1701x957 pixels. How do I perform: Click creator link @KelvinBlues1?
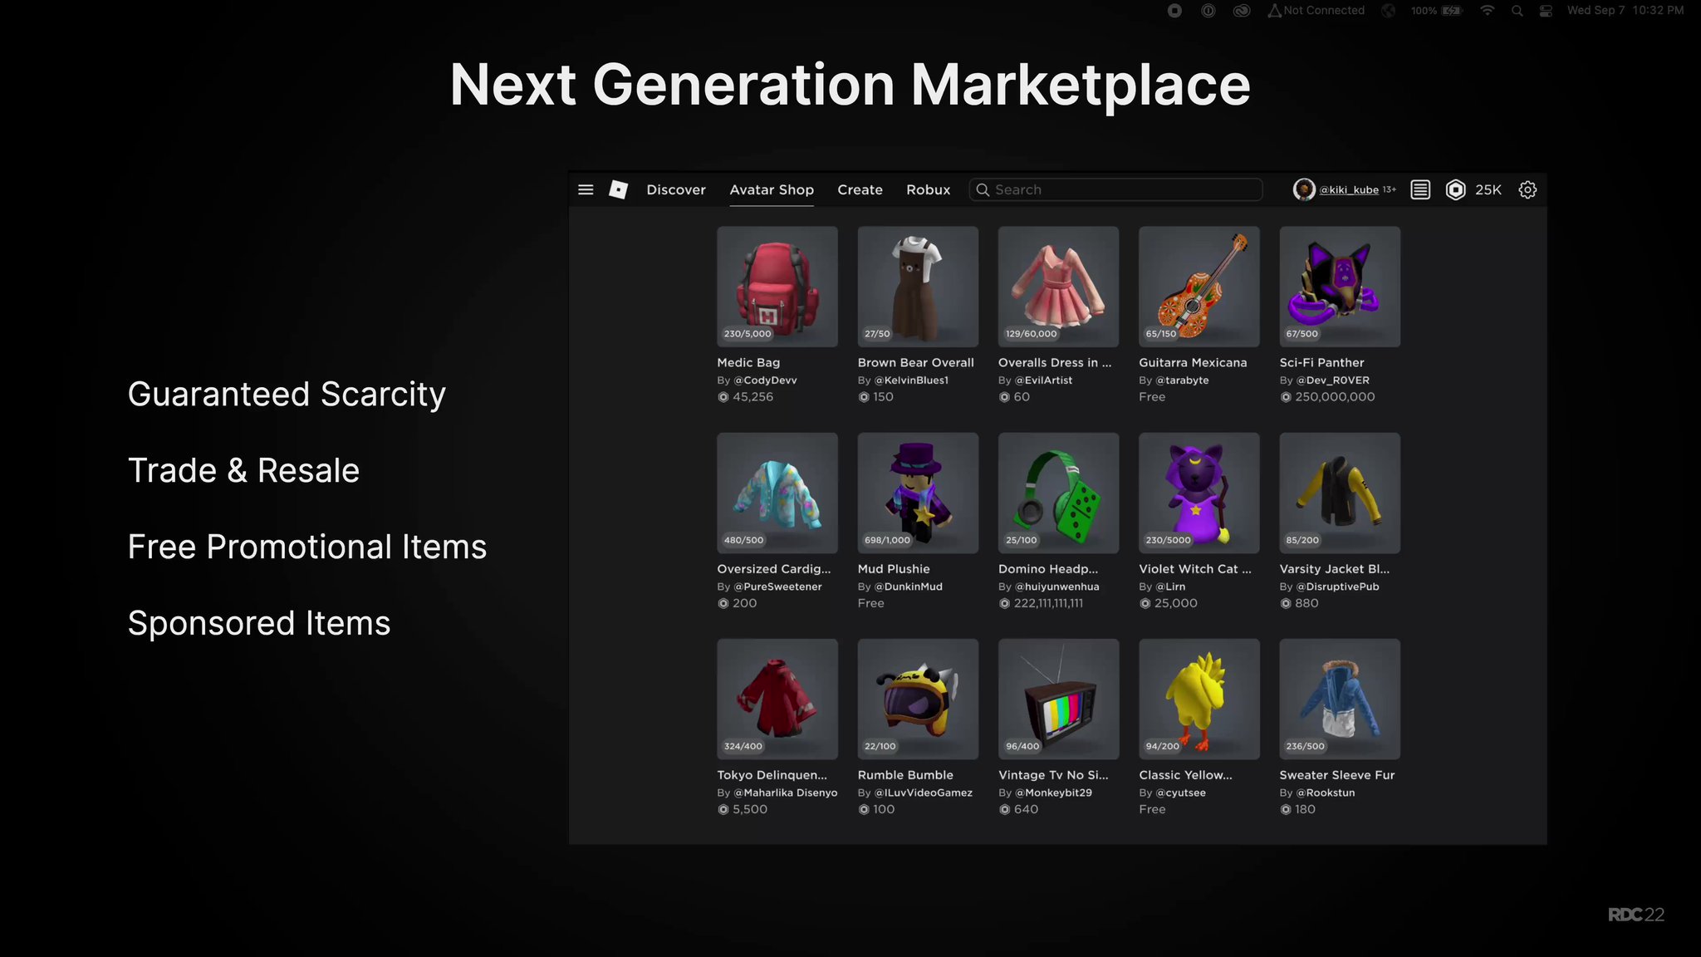pyautogui.click(x=911, y=380)
